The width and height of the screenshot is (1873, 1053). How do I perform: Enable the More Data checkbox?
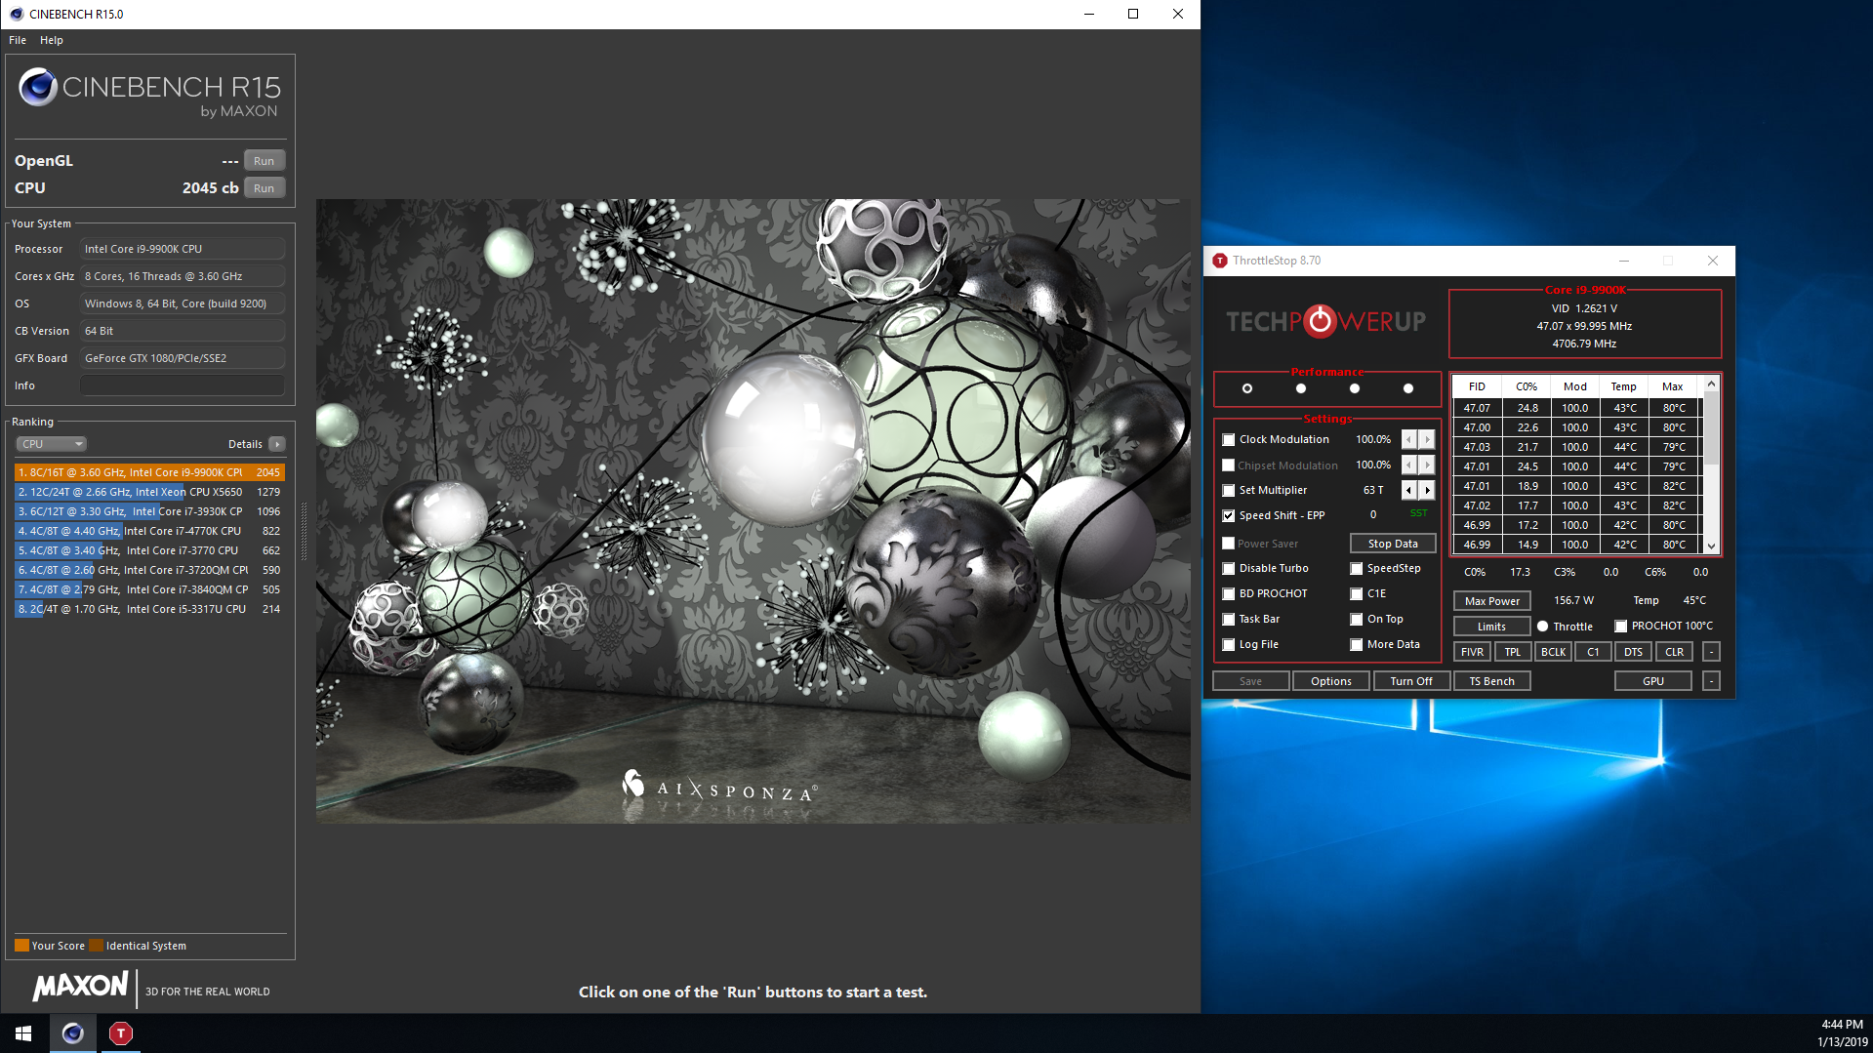pyautogui.click(x=1357, y=645)
